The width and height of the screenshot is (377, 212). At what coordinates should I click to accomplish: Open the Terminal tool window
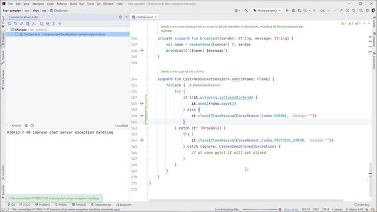(x=79, y=205)
